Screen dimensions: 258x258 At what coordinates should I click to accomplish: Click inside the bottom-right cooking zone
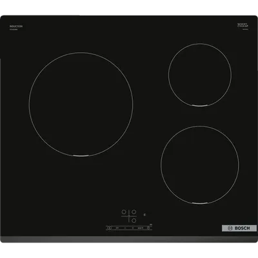coord(200,164)
